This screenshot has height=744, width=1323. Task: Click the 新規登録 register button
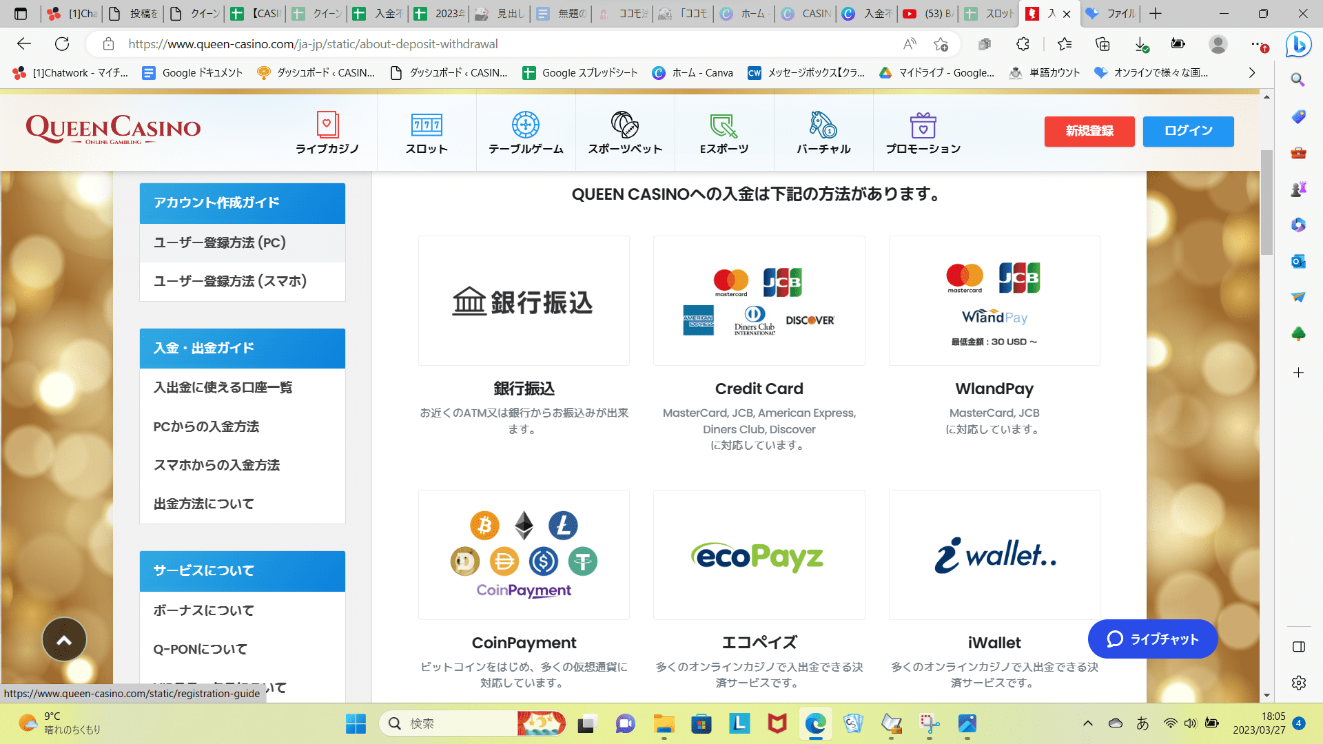click(1089, 131)
